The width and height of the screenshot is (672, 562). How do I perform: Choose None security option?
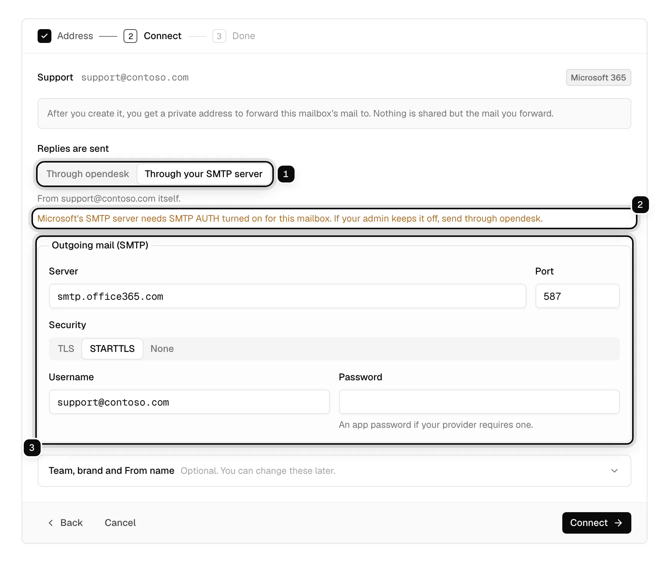tap(162, 349)
